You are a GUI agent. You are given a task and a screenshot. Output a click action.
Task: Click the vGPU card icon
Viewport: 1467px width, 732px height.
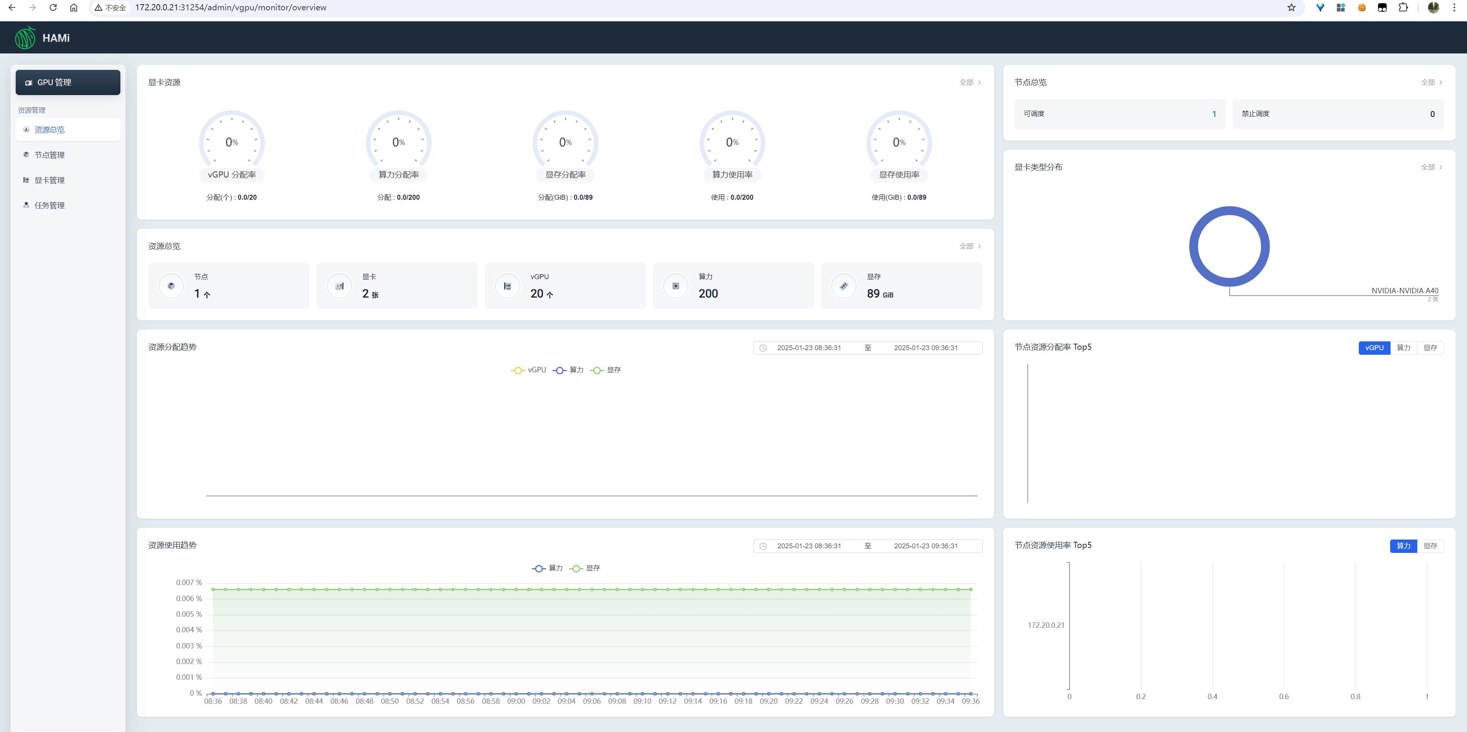click(x=508, y=286)
